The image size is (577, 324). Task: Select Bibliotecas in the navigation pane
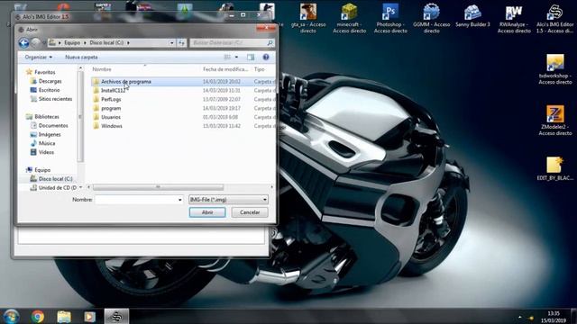point(47,117)
